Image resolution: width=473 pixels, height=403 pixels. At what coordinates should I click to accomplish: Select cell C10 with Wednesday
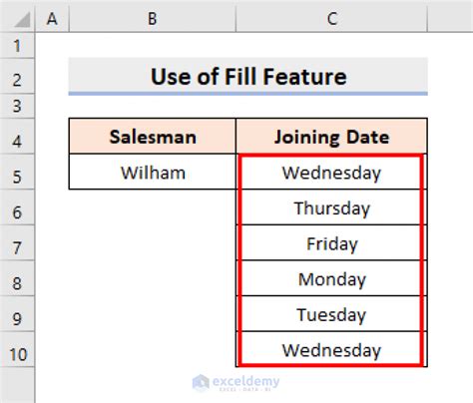tap(331, 349)
